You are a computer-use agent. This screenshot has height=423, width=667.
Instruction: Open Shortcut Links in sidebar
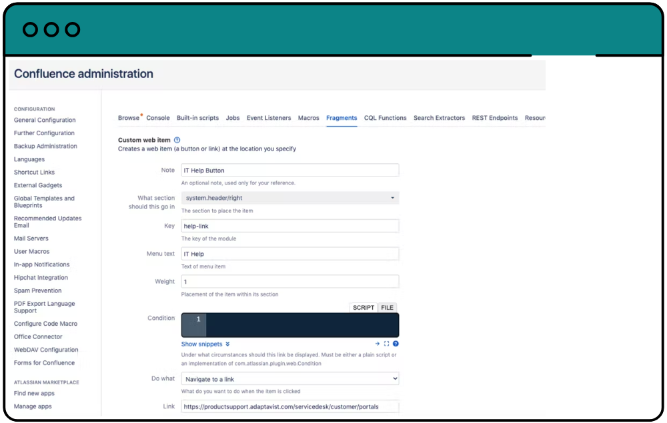[34, 173]
